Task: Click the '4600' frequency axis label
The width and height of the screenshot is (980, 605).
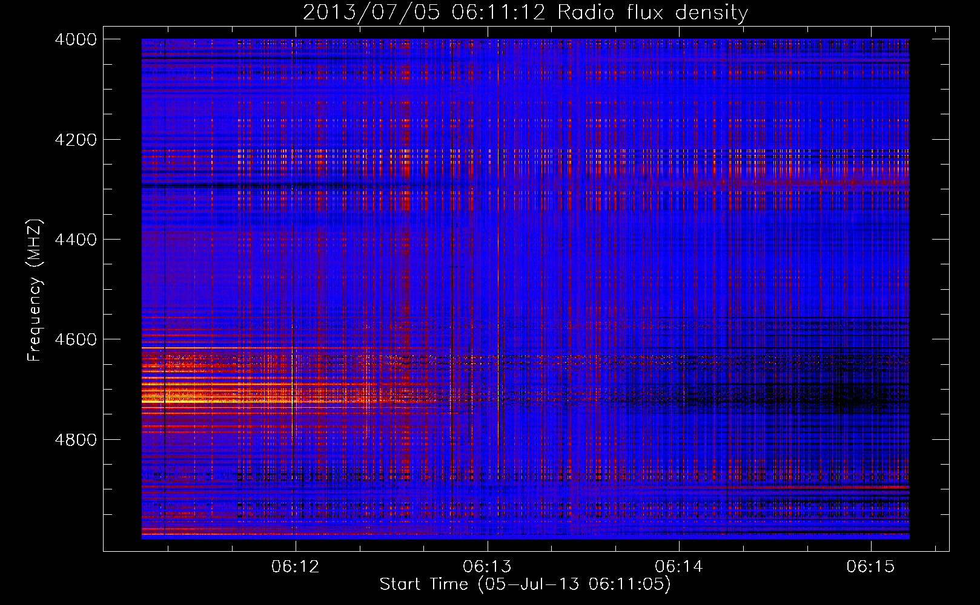Action: coord(76,339)
